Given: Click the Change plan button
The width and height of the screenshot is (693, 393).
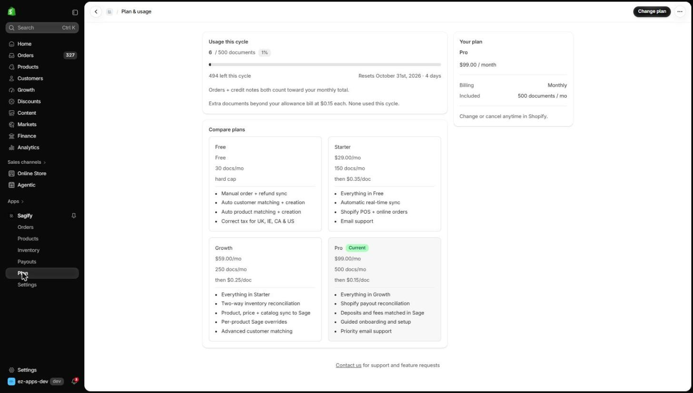Looking at the screenshot, I should click(x=652, y=11).
